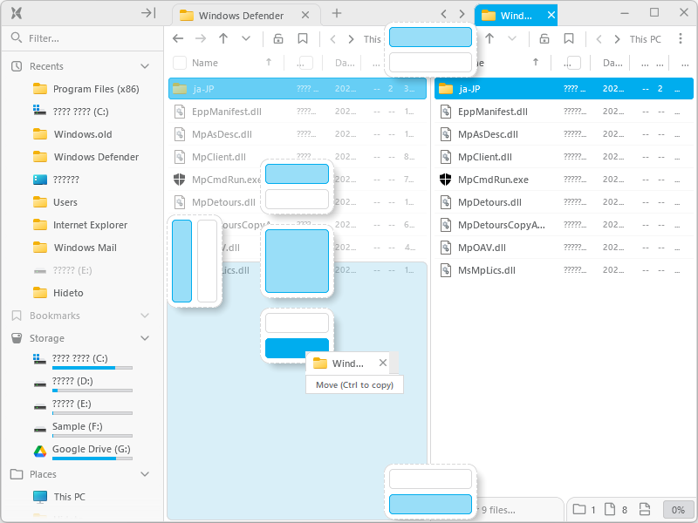Sort the left pane by the Name column
Image resolution: width=698 pixels, height=523 pixels.
pos(205,63)
